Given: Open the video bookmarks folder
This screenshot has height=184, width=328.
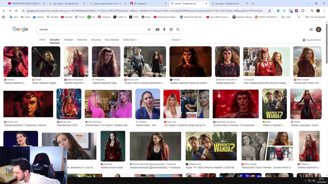Looking at the screenshot, I should click(286, 17).
